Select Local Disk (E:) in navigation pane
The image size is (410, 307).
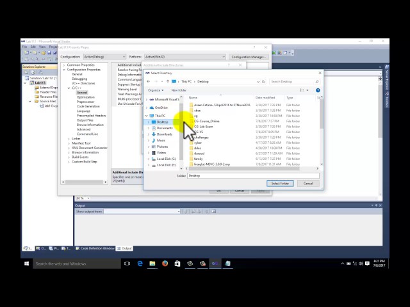click(166, 165)
